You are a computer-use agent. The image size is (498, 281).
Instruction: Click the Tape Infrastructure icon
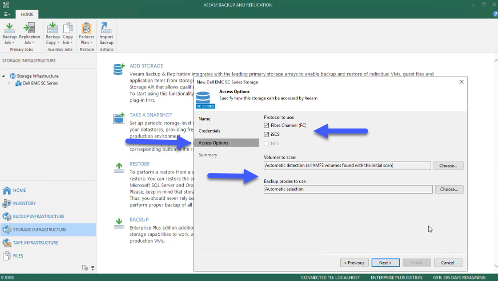click(6, 242)
